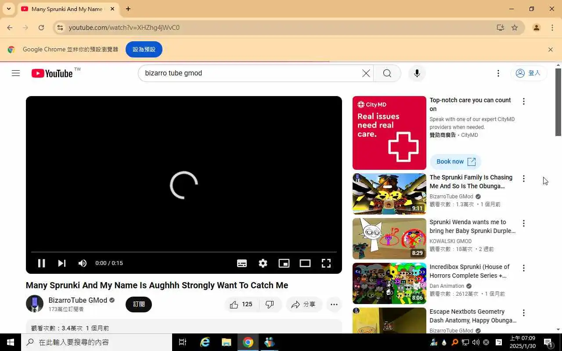Screen dimensions: 562x351
Task: Go back in browser history
Action: point(10,28)
